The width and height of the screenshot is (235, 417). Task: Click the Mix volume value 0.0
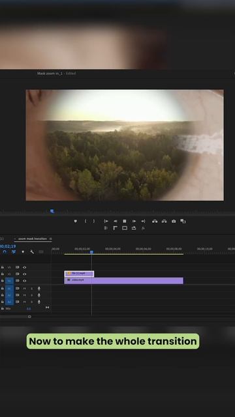[29, 309]
